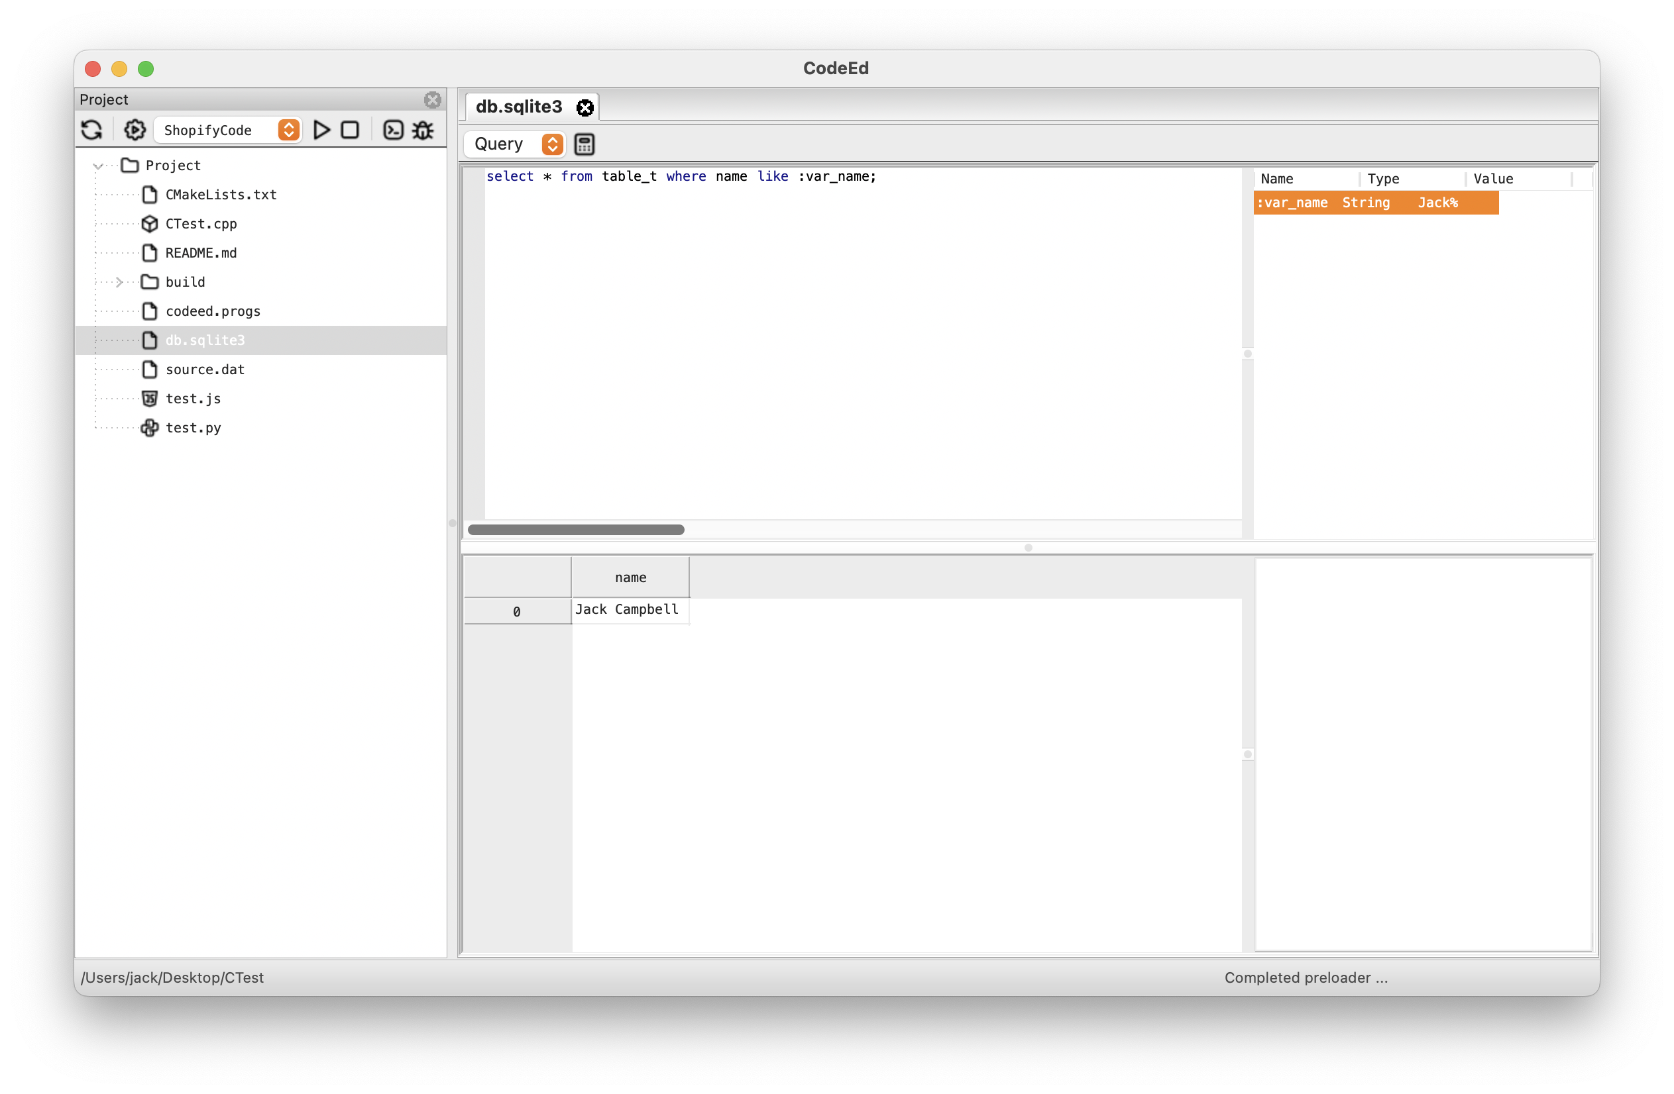Click the test.py Python icon
The width and height of the screenshot is (1674, 1094).
pyautogui.click(x=150, y=428)
